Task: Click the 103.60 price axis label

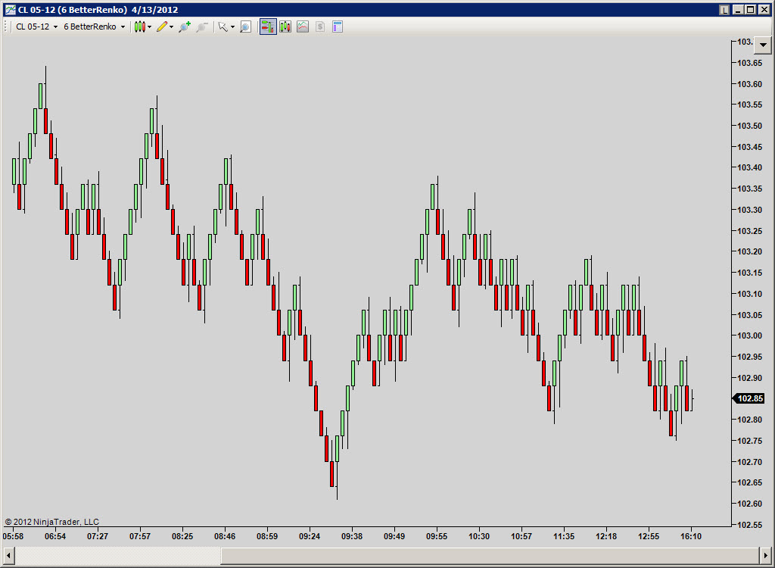Action: pos(749,84)
